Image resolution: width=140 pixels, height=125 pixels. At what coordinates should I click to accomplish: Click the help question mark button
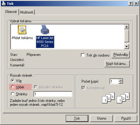coord(131,4)
